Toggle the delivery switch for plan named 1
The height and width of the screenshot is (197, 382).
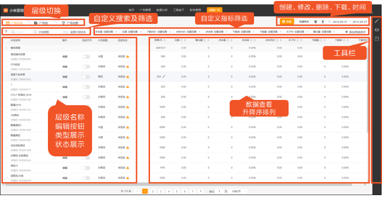coord(86,87)
